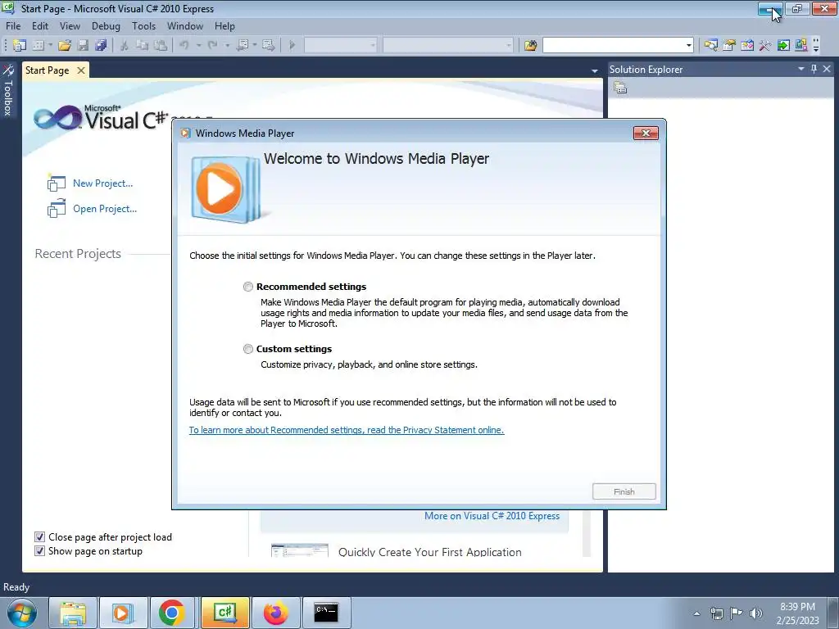This screenshot has width=839, height=629.
Task: Open the Solution Explorer window position dropdown
Action: (x=801, y=69)
